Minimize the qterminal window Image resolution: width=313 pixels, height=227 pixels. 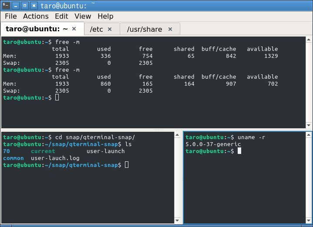pyautogui.click(x=16, y=6)
